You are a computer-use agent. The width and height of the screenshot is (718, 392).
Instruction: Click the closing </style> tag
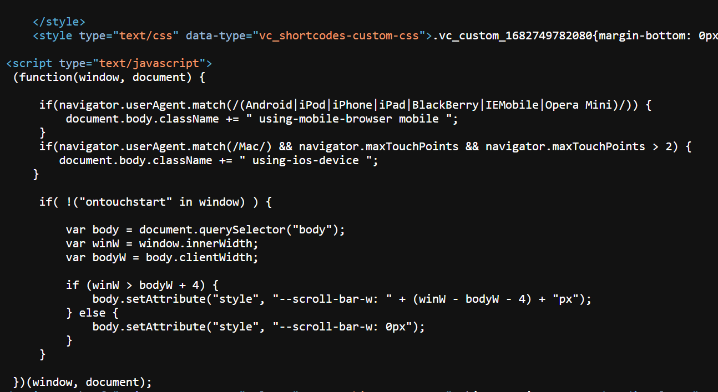(x=59, y=22)
